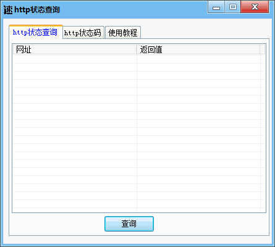Click the second empty row under 网址

[x=75, y=67]
